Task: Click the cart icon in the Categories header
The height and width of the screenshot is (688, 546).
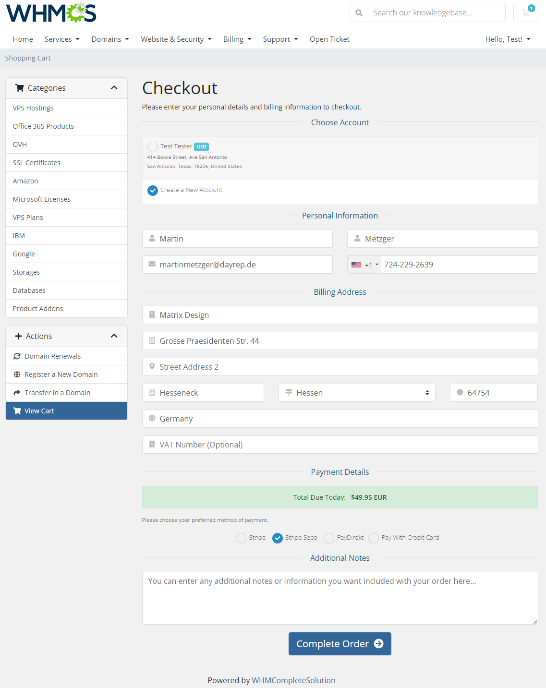Action: click(x=20, y=88)
